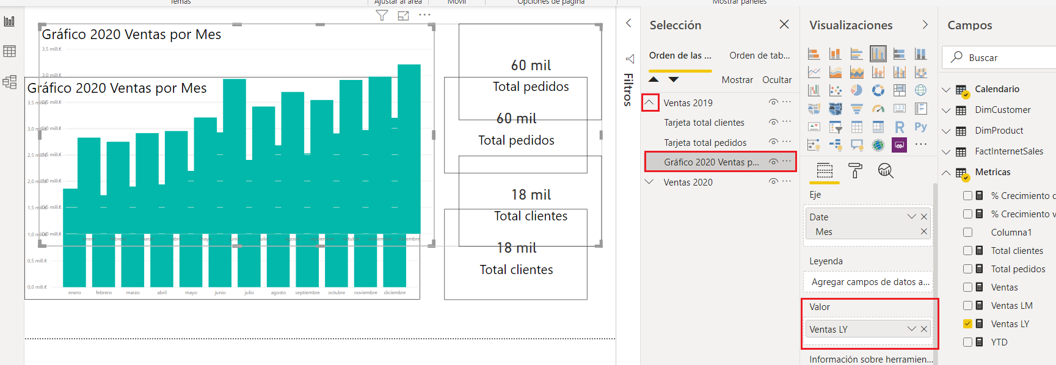Viewport: 1056px width, 365px height.
Task: Expand the DimCustomer table
Action: click(946, 110)
